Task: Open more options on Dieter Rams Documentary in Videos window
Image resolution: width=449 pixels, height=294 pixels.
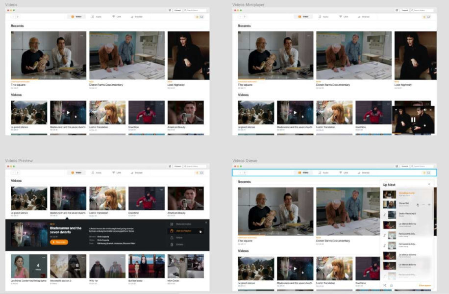Action: coord(160,36)
